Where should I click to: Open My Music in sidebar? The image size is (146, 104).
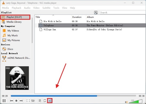13,35
